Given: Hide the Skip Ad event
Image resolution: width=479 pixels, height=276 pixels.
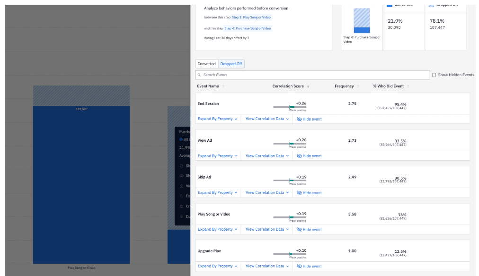Looking at the screenshot, I should click(309, 193).
